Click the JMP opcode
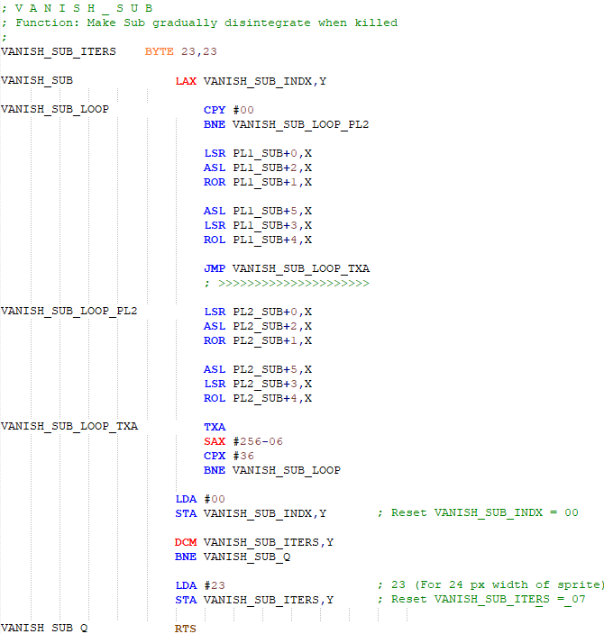Viewport: 604px width, 634px height. pos(215,268)
